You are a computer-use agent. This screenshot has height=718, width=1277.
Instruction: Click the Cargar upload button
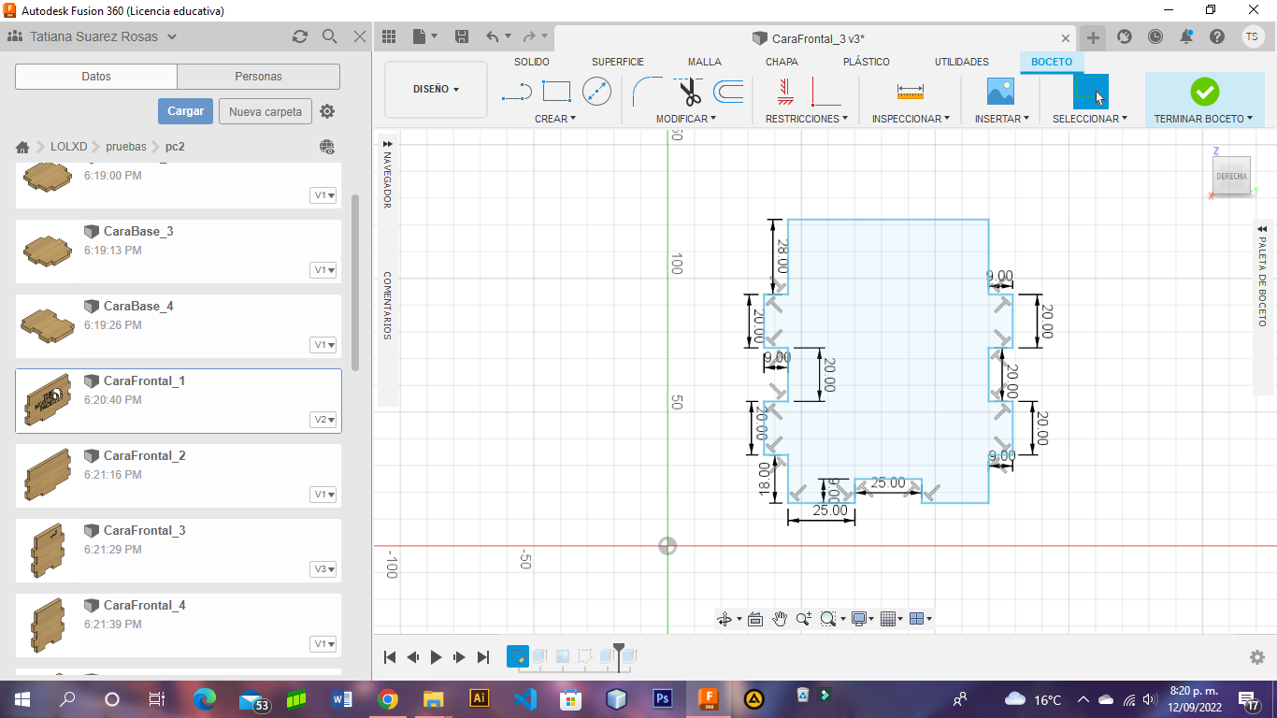click(185, 111)
